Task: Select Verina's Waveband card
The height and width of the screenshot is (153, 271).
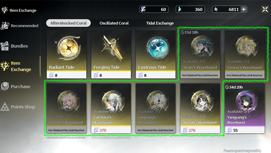Action: 245,54
